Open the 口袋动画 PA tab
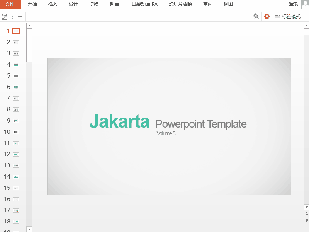This screenshot has height=232, width=309. click(144, 4)
